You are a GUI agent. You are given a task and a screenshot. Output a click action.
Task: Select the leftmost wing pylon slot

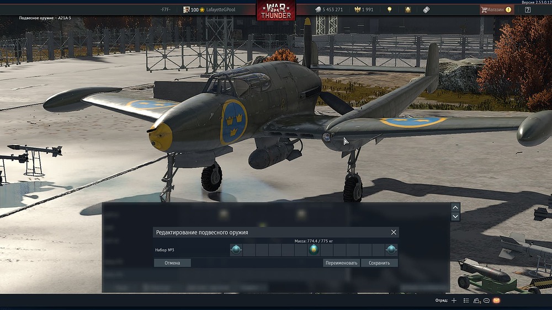236,250
